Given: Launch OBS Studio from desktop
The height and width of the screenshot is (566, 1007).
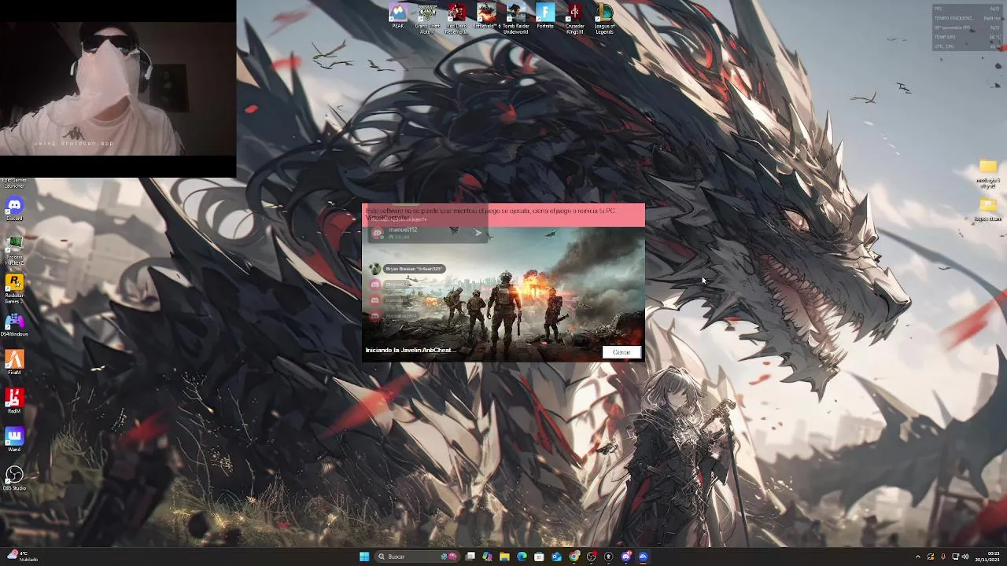Looking at the screenshot, I should [x=14, y=479].
